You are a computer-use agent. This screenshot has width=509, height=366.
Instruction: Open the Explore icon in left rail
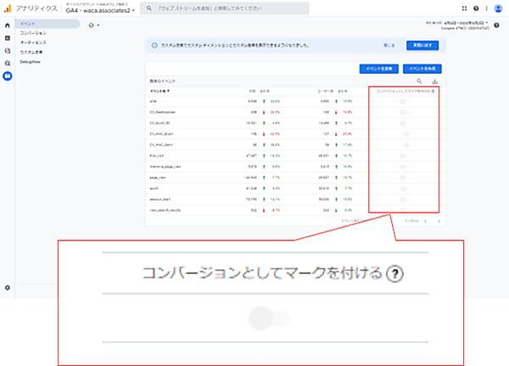8,51
